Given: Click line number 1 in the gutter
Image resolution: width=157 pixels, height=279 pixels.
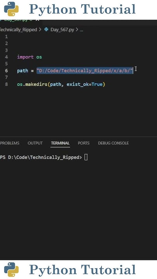Looking at the screenshot, I should click(7, 37).
